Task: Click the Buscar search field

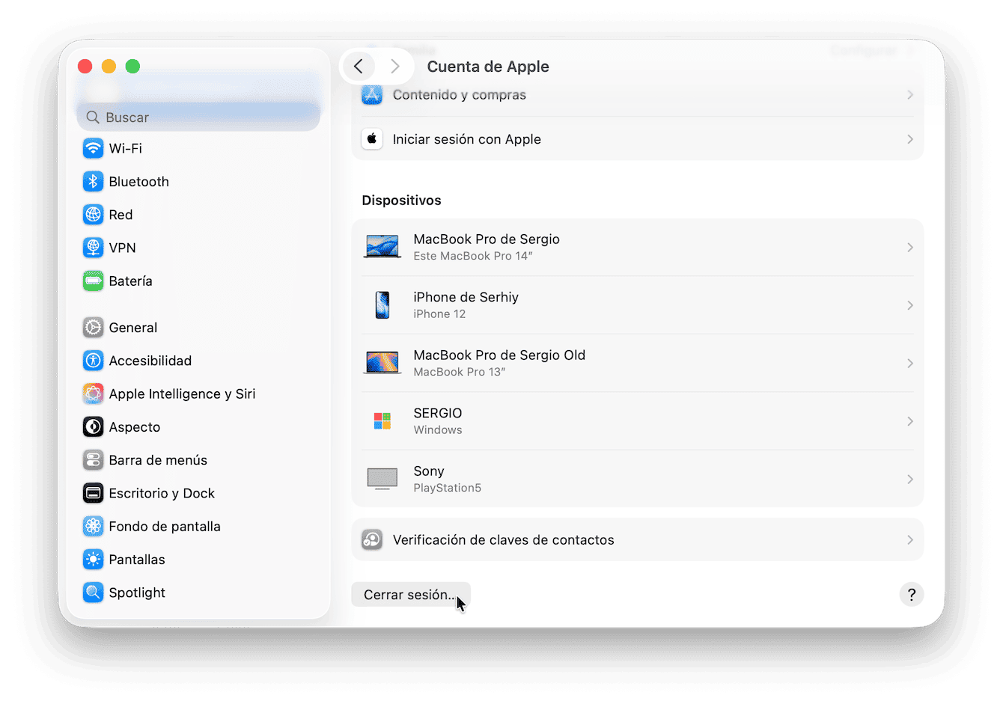Action: coord(198,117)
